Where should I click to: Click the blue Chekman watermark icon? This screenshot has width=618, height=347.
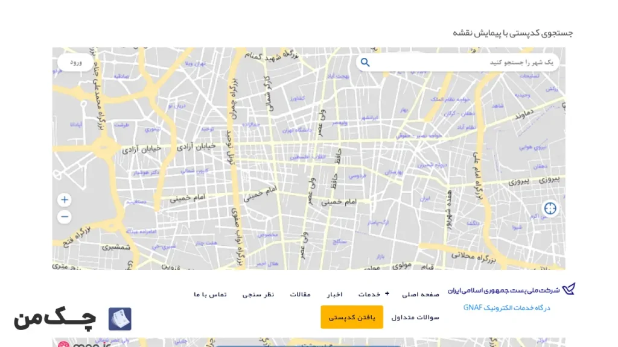coord(119,319)
